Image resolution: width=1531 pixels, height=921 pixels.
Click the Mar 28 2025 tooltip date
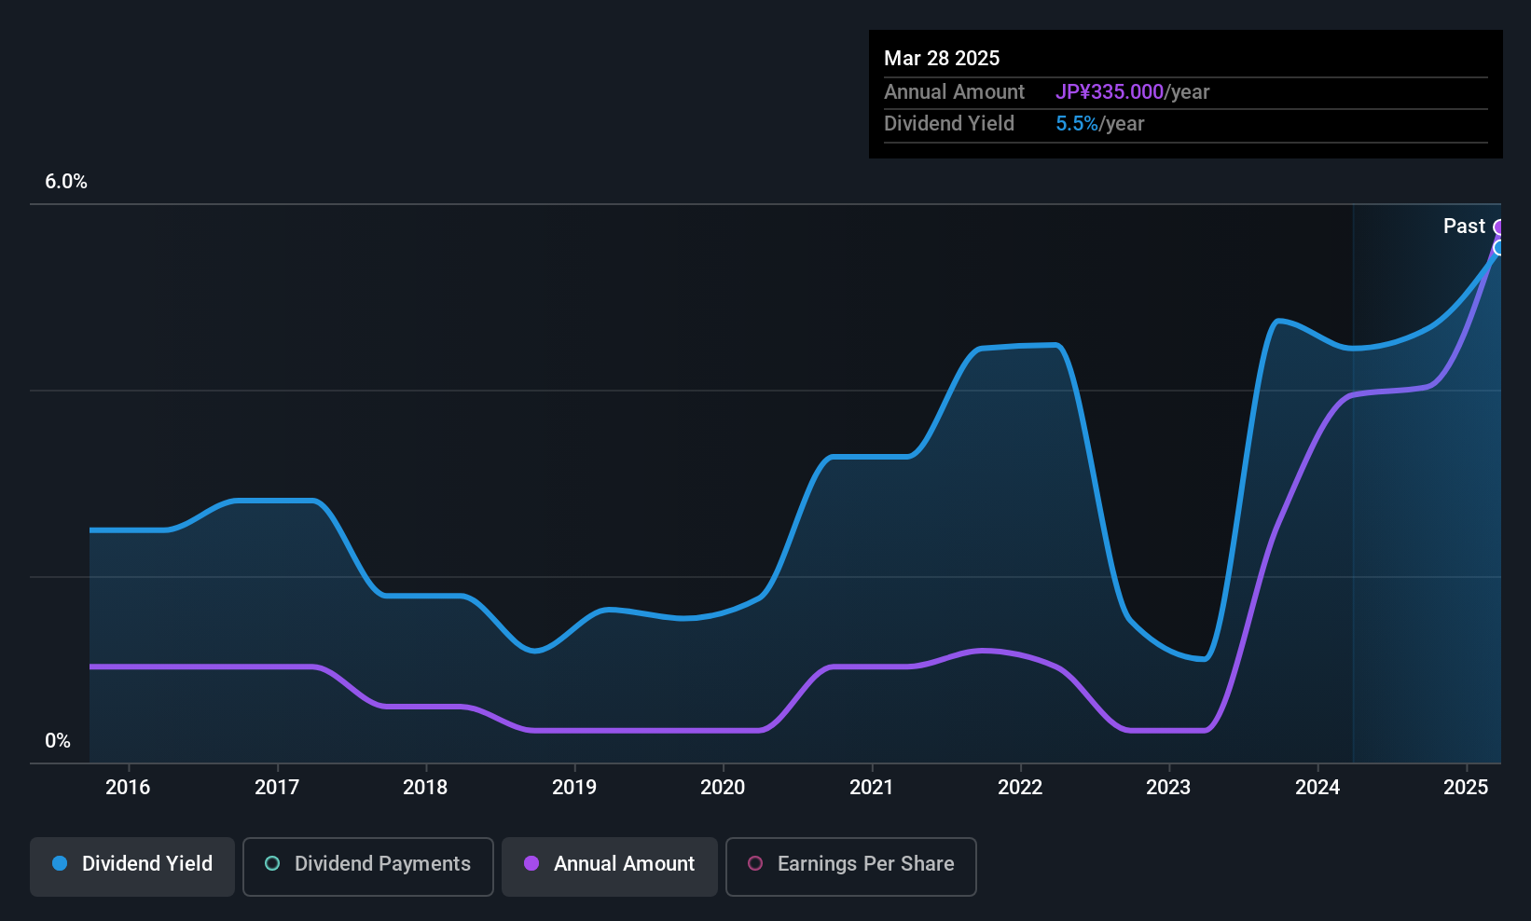[x=942, y=58]
